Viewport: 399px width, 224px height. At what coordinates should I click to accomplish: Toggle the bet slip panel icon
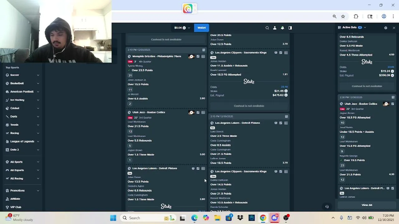click(290, 28)
